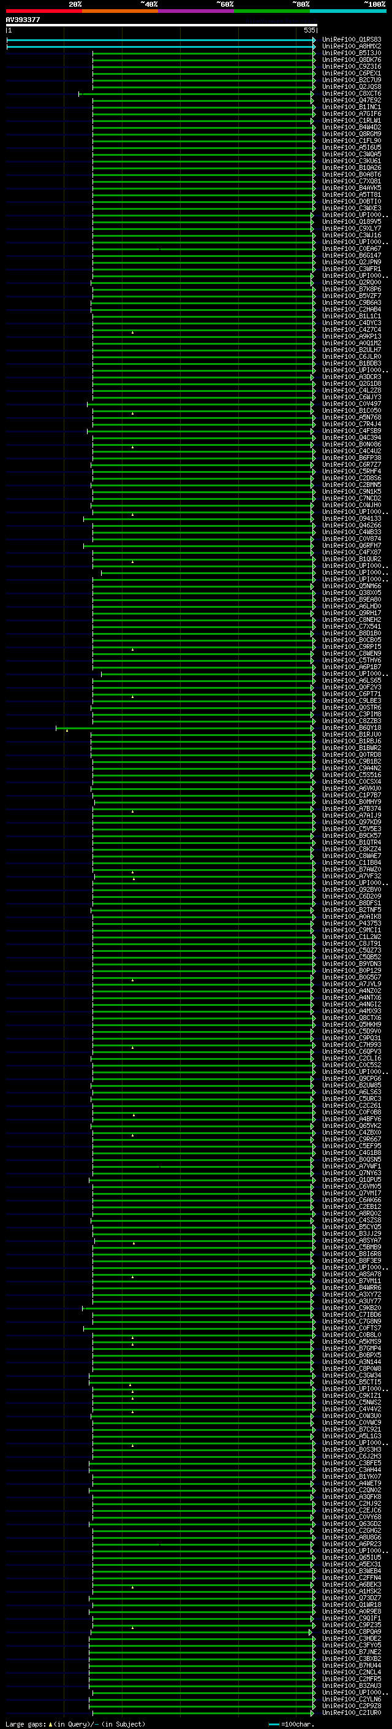Click the UniRef100_Q5NM66 hit

point(351,586)
